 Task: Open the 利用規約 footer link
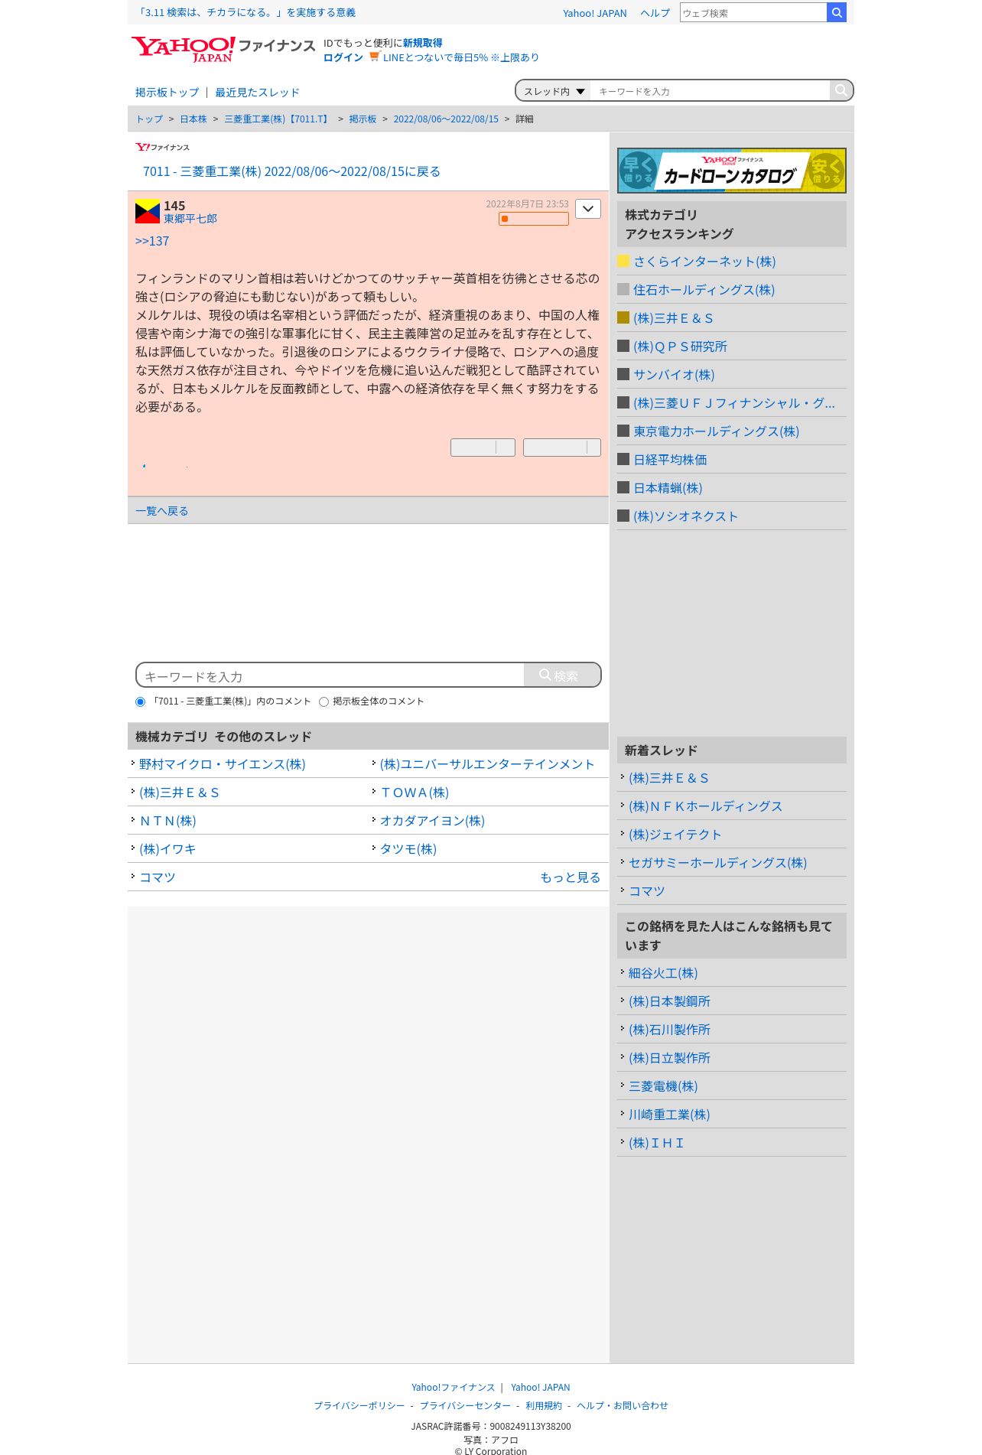(x=544, y=1405)
